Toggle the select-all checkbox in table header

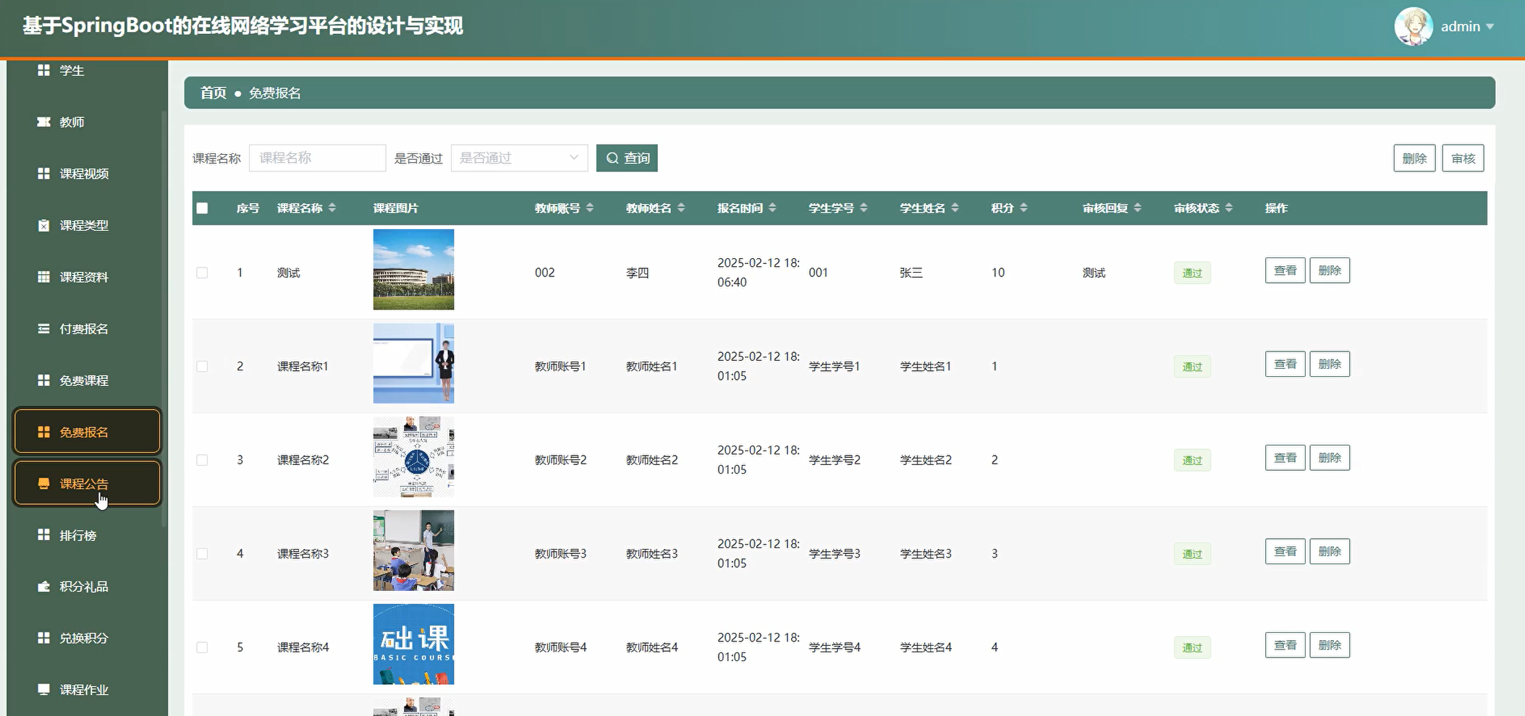tap(202, 208)
